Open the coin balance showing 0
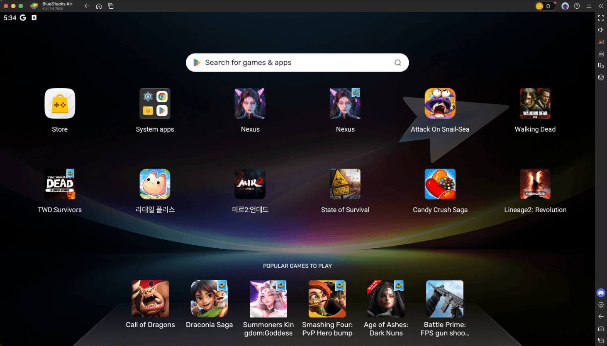The height and width of the screenshot is (346, 607). tap(545, 6)
